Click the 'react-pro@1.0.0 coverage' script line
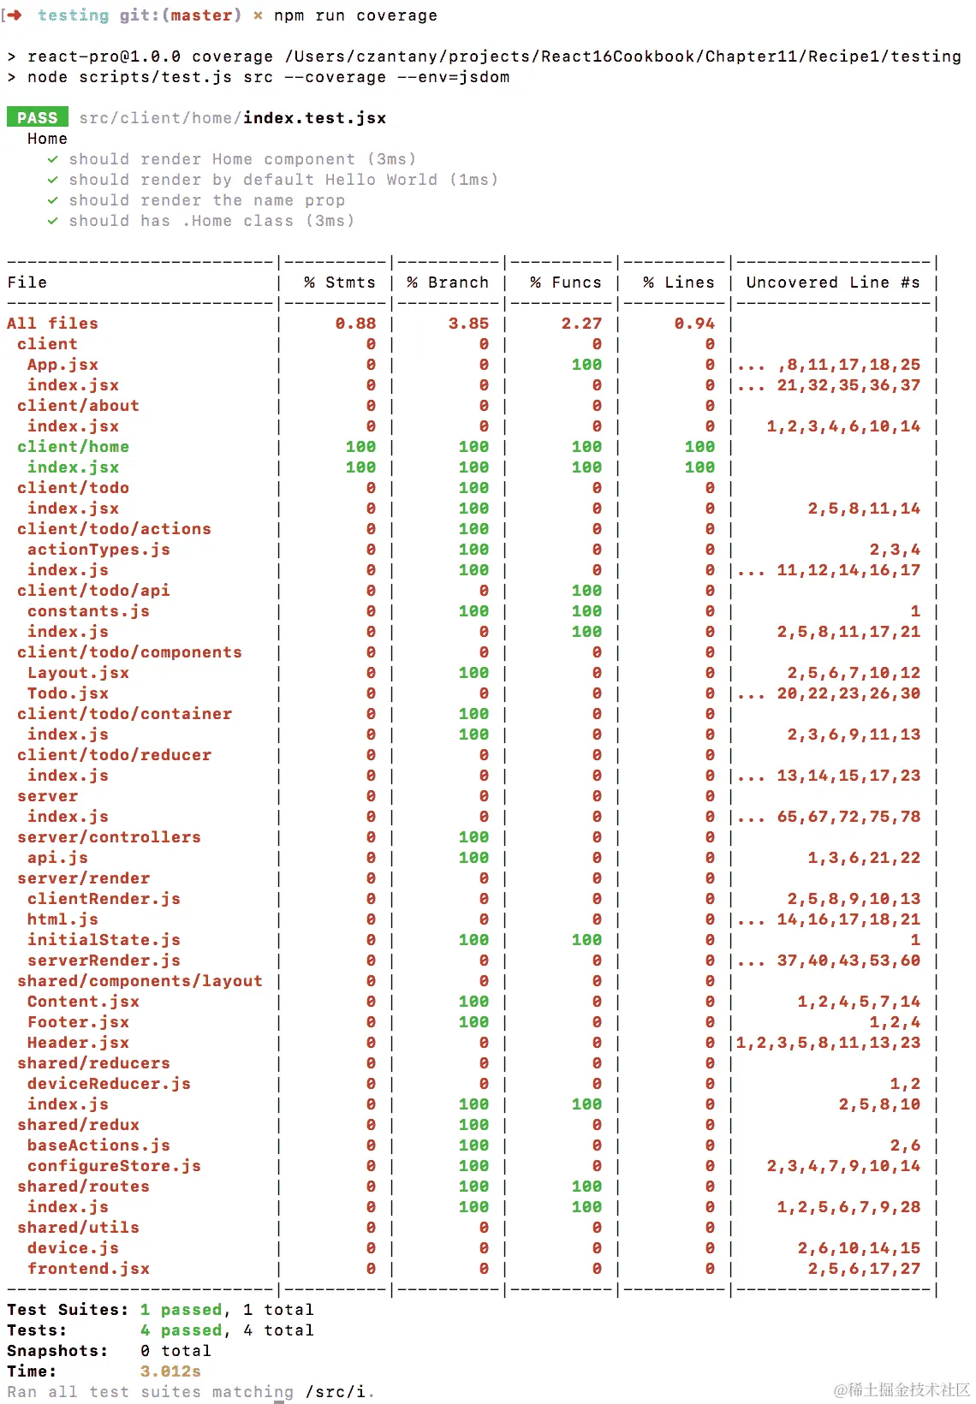Screen dimensions: 976x1404 [484, 57]
